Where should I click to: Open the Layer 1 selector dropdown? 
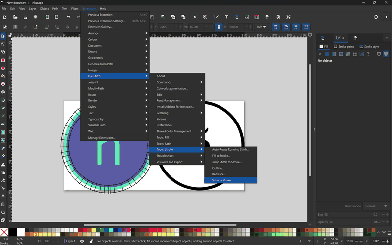point(71,241)
